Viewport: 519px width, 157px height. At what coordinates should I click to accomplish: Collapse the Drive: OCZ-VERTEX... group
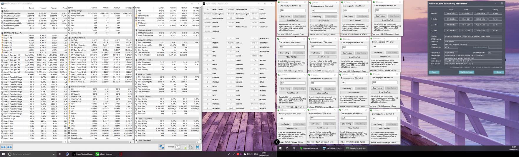137,96
